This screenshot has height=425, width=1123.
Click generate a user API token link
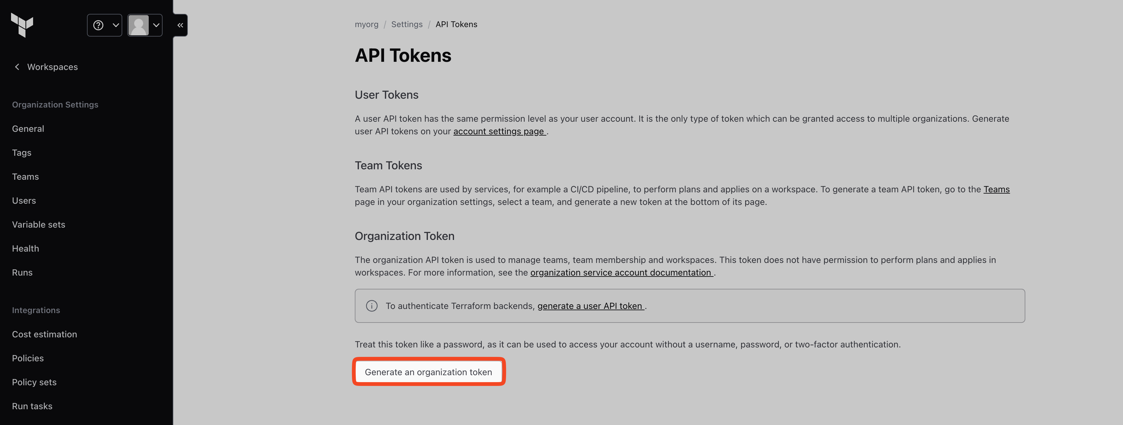(x=590, y=306)
